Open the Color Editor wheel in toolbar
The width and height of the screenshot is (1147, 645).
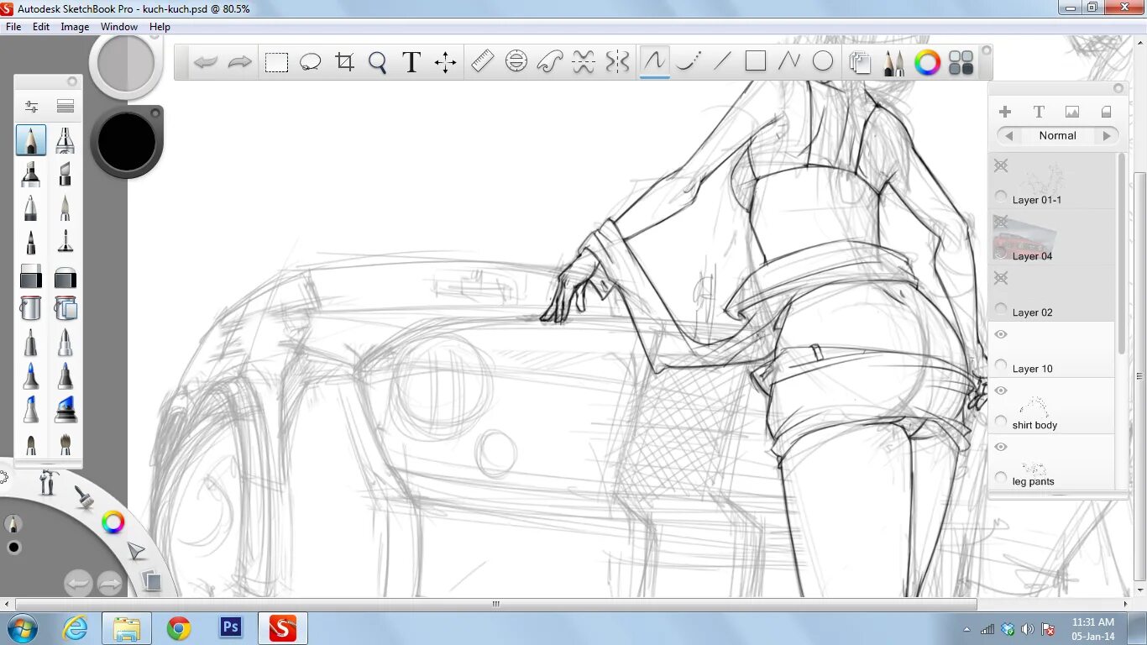pyautogui.click(x=928, y=63)
